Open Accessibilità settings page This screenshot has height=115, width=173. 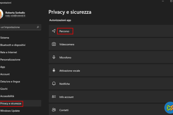[x=7, y=96]
